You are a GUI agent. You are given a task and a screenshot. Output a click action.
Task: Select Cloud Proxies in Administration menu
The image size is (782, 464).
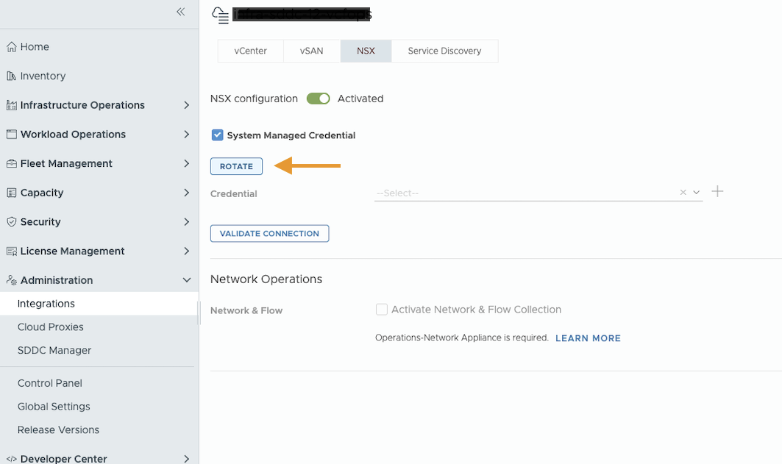coord(51,327)
